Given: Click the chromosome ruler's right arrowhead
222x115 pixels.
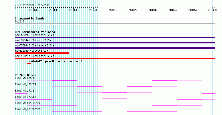Looking at the screenshot, I should click(x=214, y=8).
